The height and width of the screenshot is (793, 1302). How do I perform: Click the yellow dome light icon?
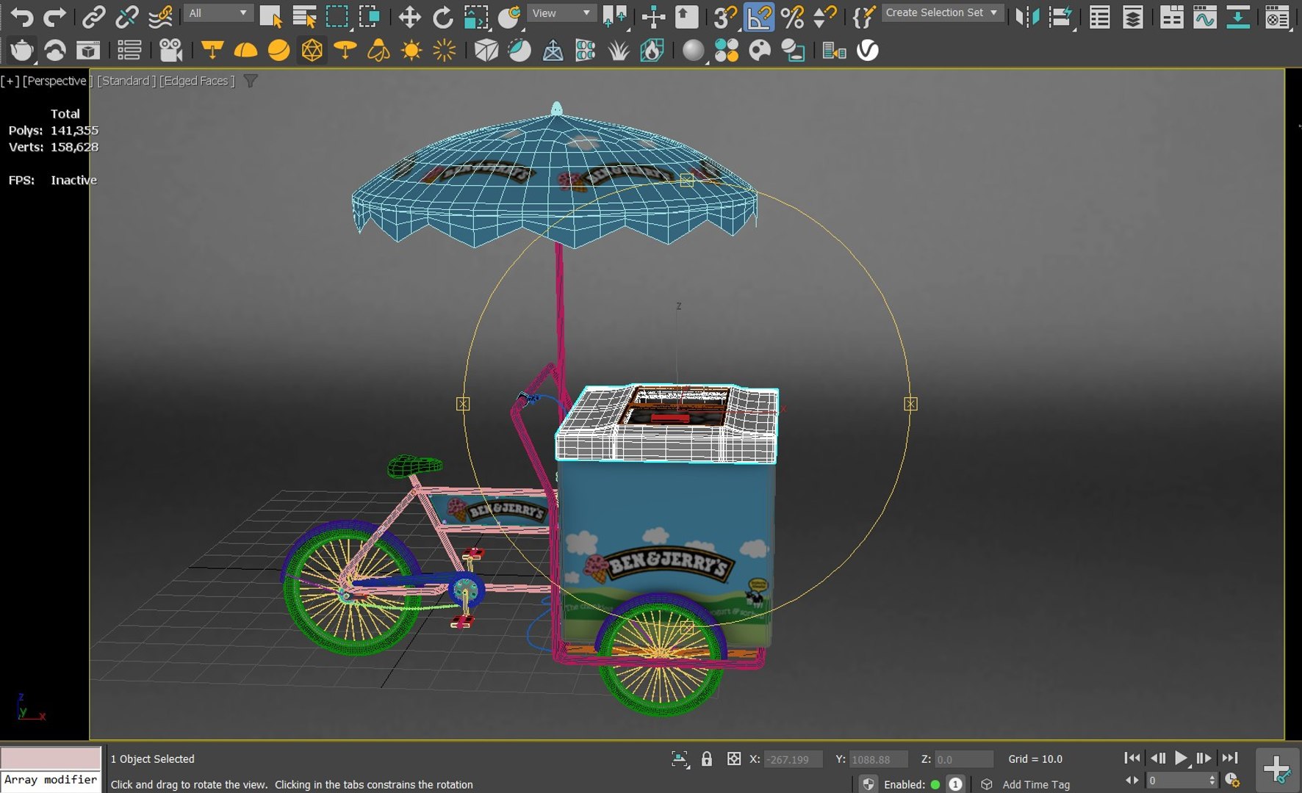tap(245, 50)
